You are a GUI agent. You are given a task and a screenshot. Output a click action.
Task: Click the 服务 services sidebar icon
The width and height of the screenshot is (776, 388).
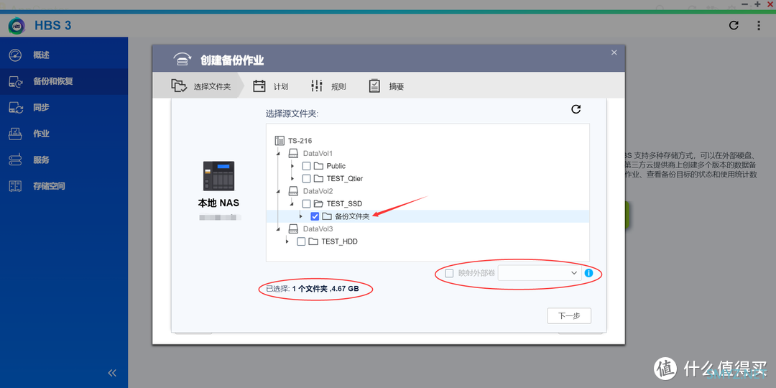click(15, 160)
